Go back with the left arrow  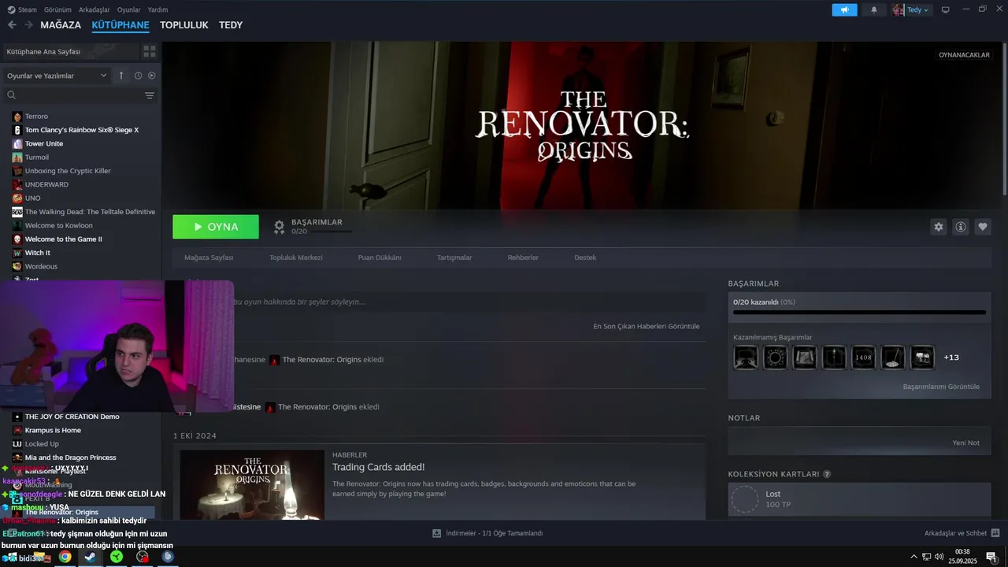pyautogui.click(x=12, y=25)
